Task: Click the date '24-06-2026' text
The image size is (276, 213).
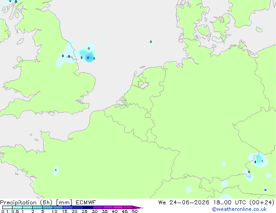Action: (189, 203)
